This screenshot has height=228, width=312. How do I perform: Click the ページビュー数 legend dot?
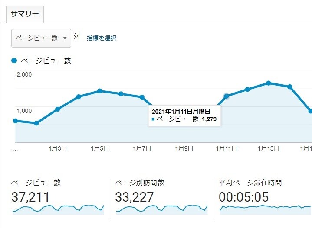pyautogui.click(x=14, y=61)
